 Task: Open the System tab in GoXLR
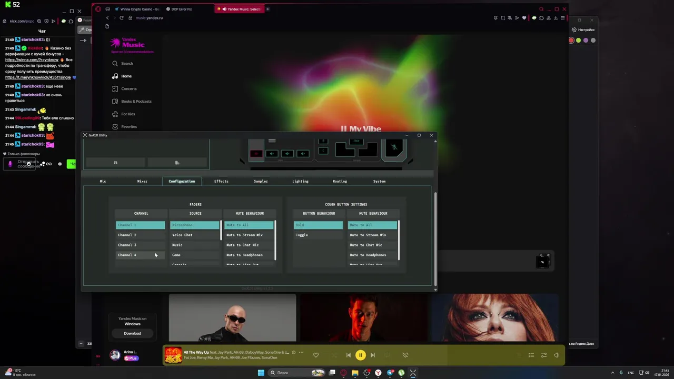click(x=379, y=181)
